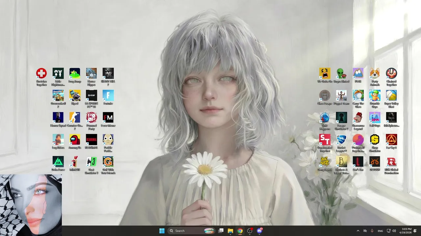This screenshot has width=421, height=236.
Task: Click the Golf With Your Friends icon
Action: [108, 162]
